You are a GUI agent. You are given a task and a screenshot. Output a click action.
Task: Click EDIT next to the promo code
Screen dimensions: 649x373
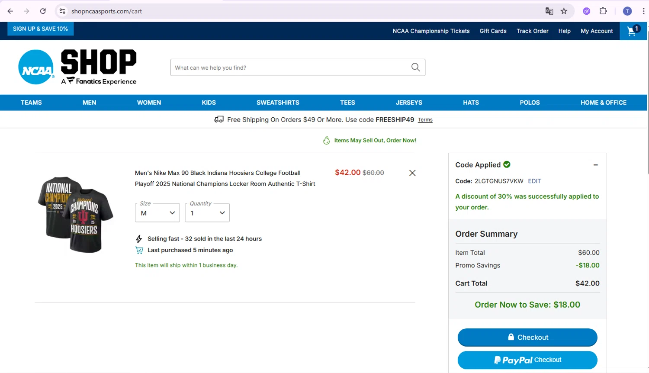tap(534, 181)
